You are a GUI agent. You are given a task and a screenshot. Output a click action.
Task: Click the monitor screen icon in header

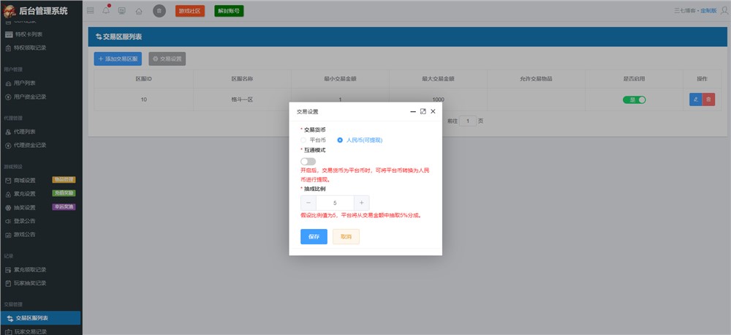(x=121, y=11)
